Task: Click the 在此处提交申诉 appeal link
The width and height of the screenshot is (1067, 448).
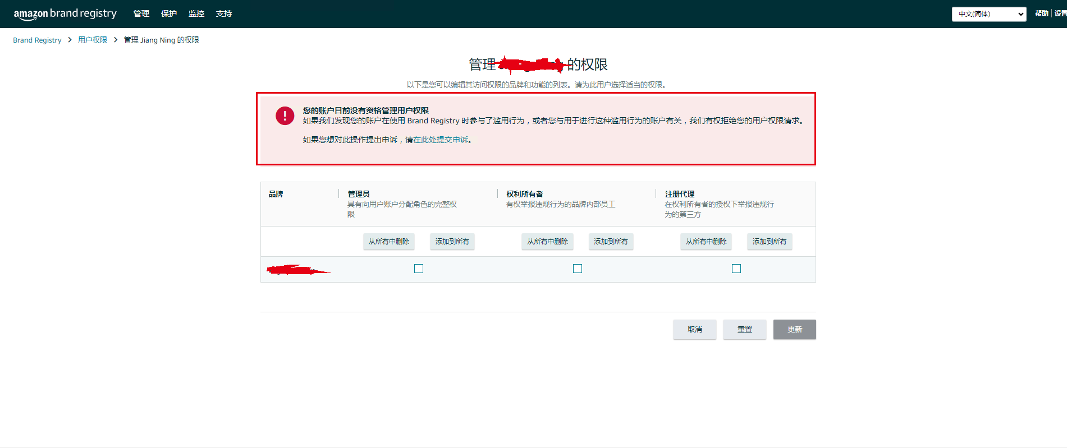Action: 441,140
